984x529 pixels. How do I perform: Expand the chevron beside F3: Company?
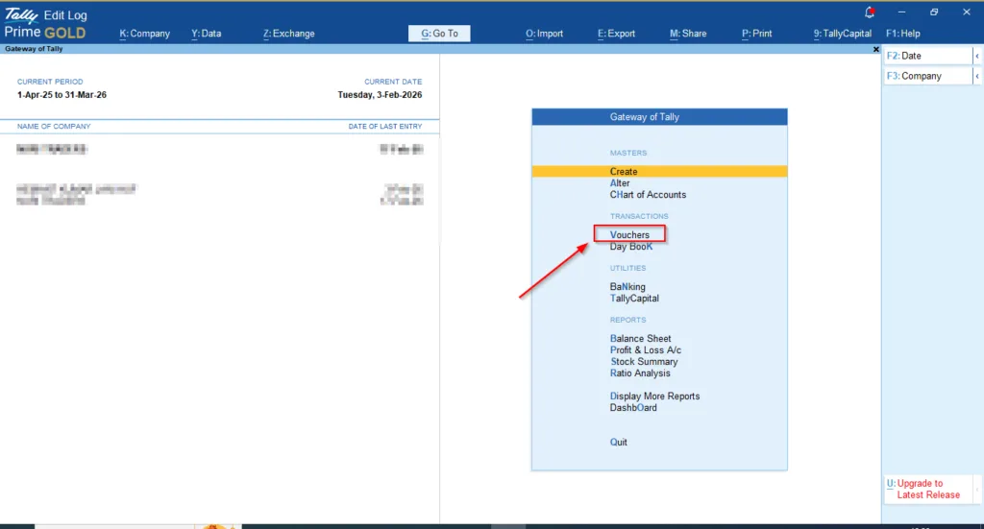977,77
